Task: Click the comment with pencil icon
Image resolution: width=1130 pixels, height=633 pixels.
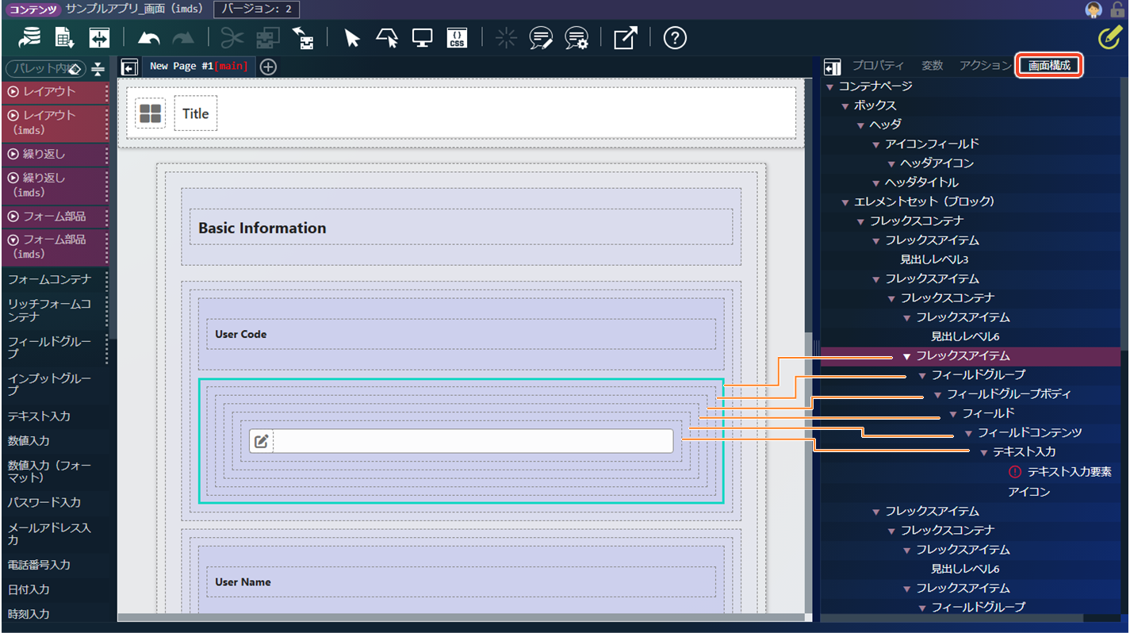Action: (541, 38)
